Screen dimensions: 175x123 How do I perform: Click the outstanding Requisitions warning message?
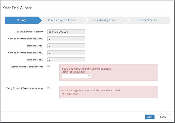tap(91, 91)
